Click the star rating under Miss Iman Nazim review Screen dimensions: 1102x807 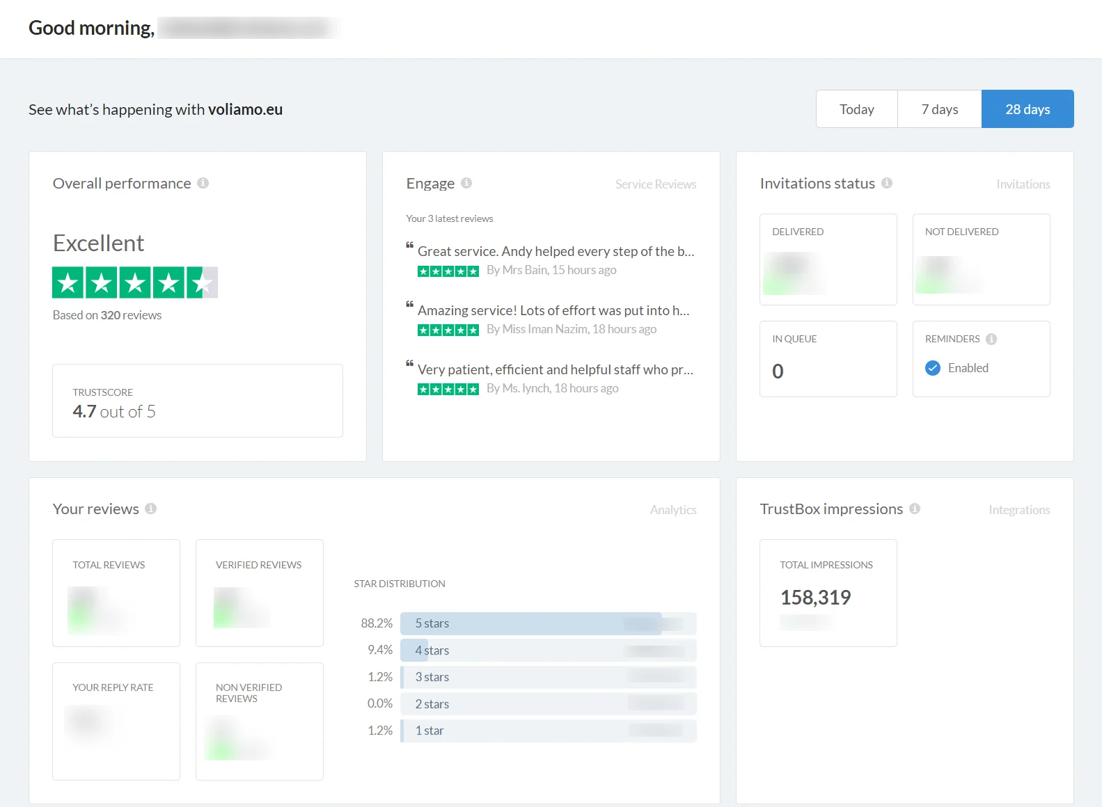[x=448, y=330]
